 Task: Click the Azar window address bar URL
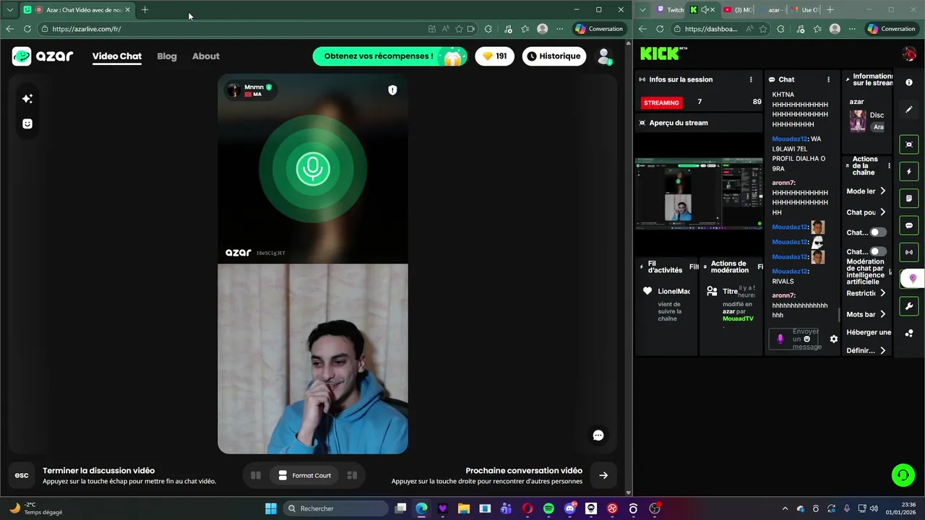click(86, 29)
